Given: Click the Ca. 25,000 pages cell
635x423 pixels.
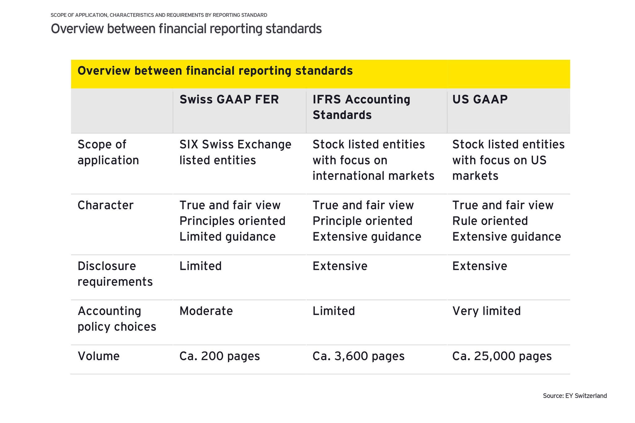Looking at the screenshot, I should click(502, 356).
